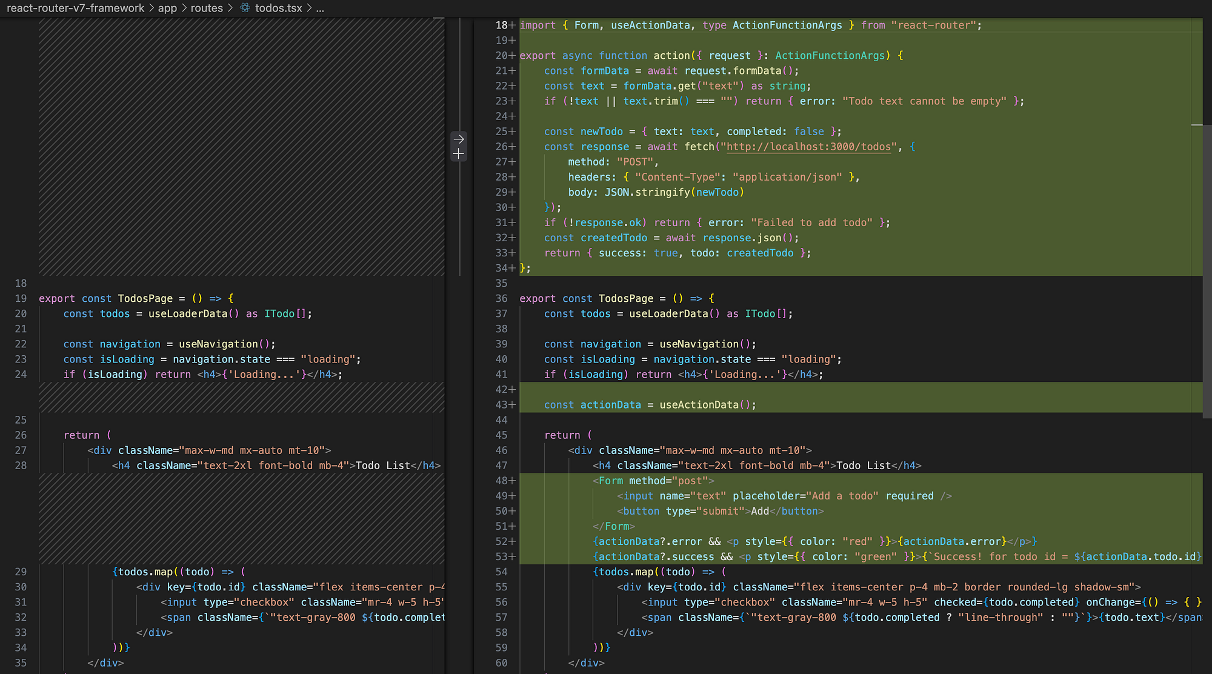Screen dimensions: 1212x674
Task: Click the chevron between app and routes
Action: pos(184,8)
